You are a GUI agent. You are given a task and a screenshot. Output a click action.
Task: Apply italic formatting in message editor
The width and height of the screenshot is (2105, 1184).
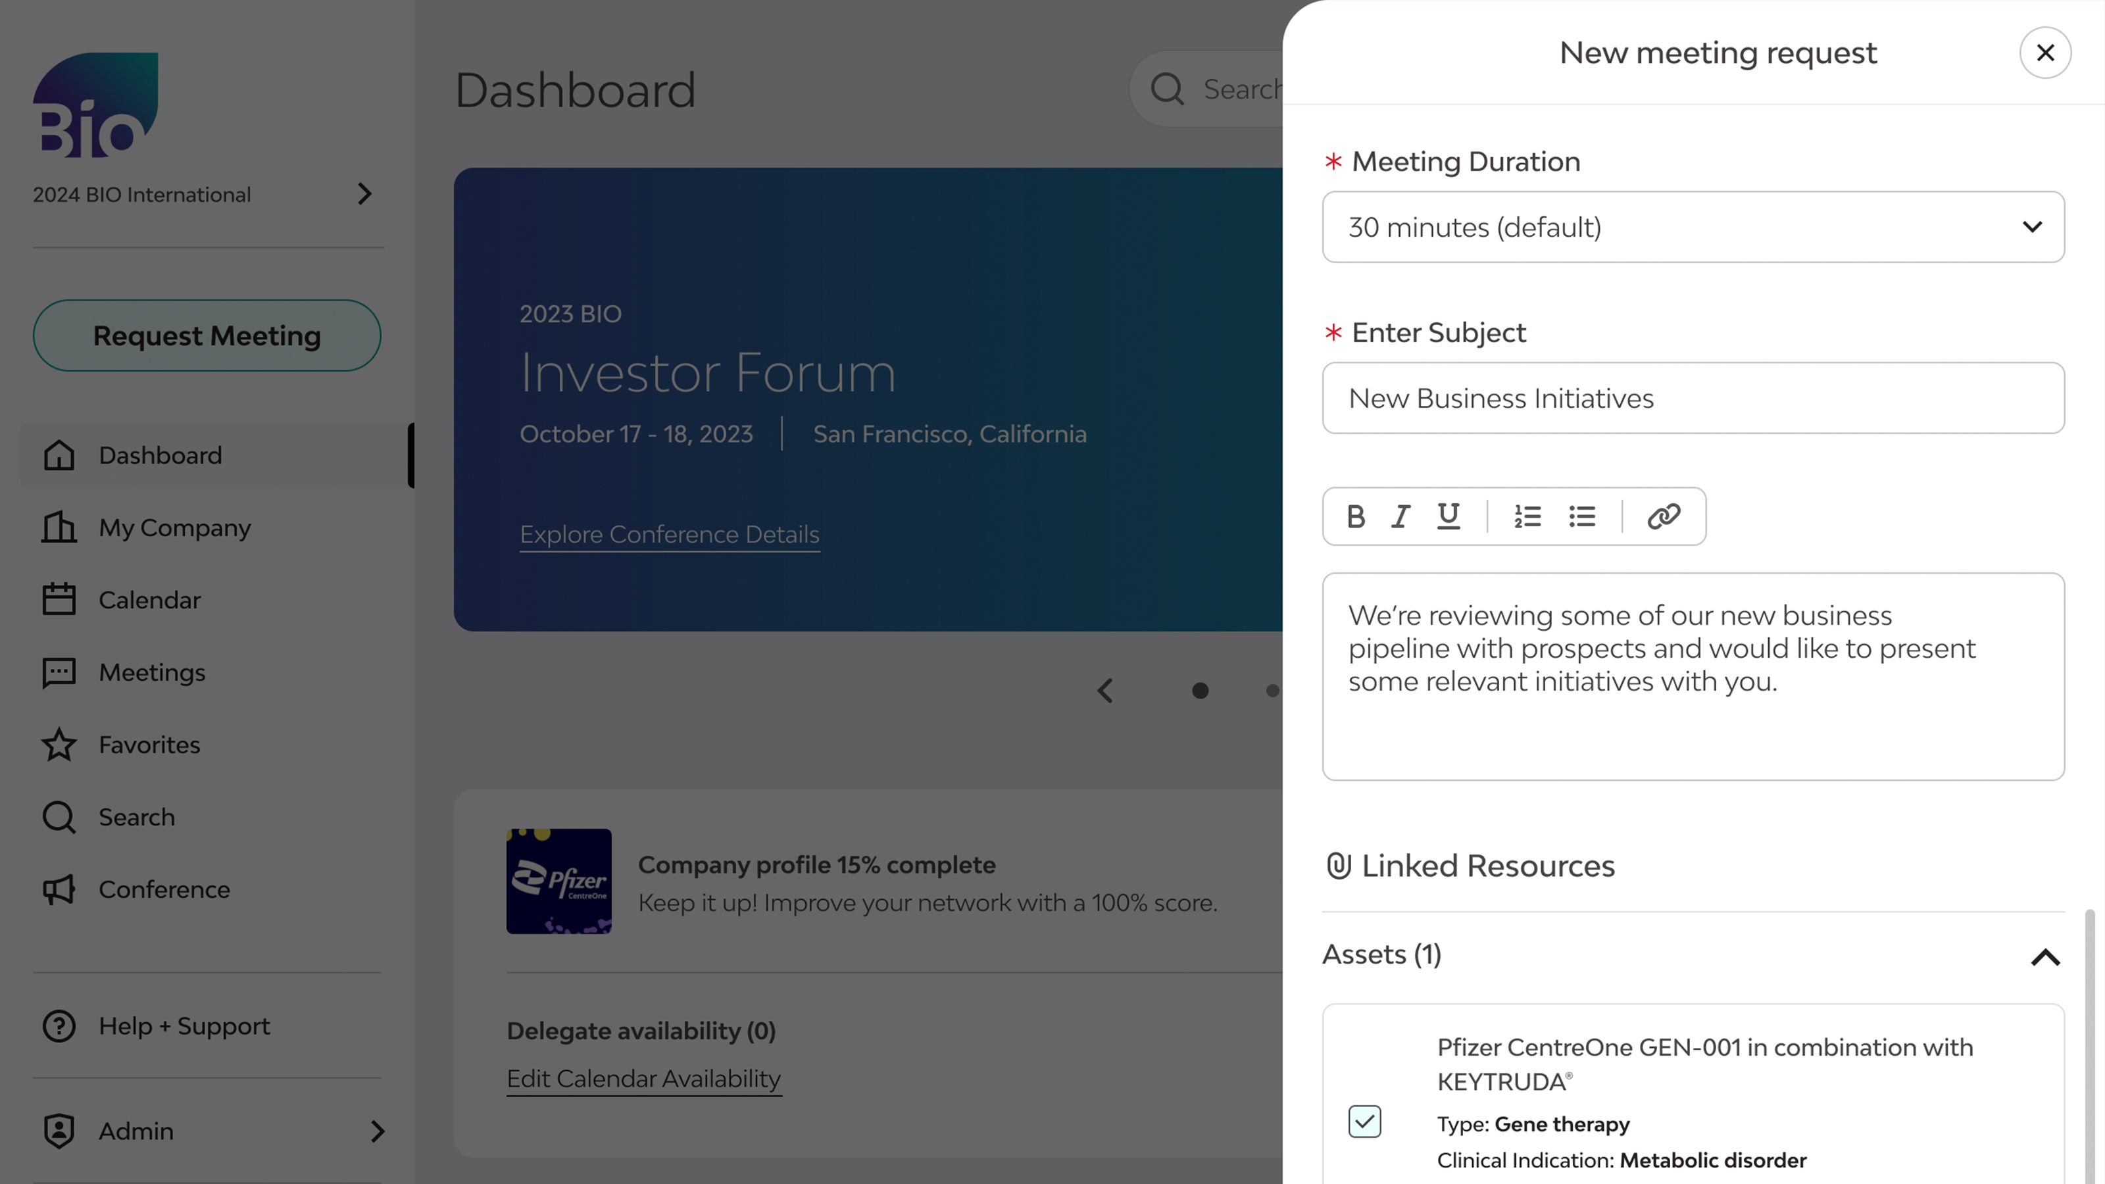coord(1400,516)
